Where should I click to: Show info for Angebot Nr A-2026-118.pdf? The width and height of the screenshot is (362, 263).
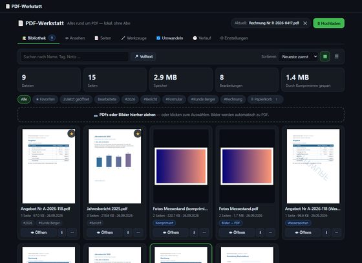pos(61,233)
